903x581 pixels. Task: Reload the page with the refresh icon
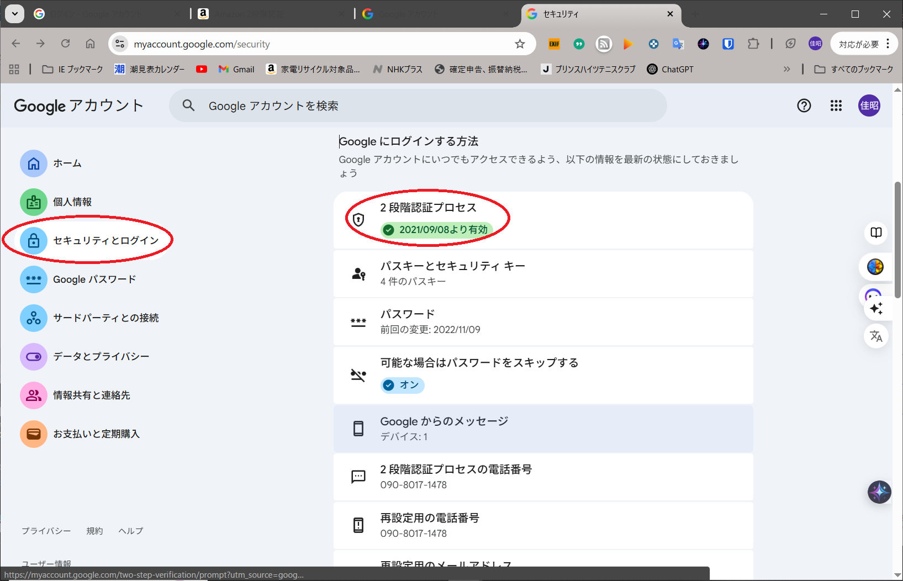tap(65, 44)
